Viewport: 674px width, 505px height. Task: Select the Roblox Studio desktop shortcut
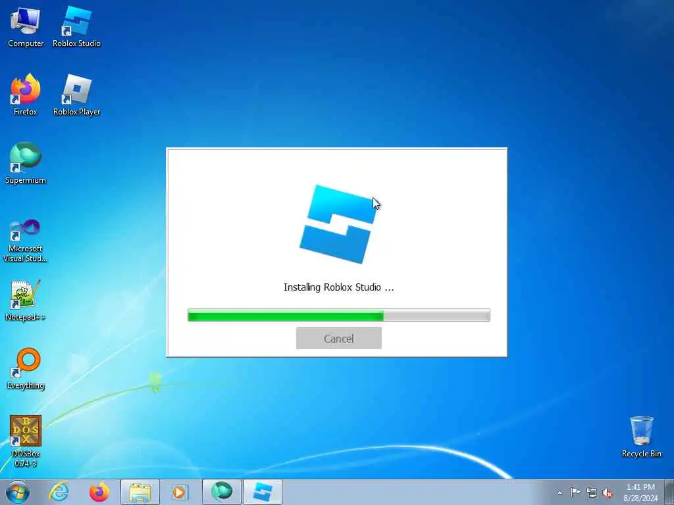pyautogui.click(x=76, y=27)
